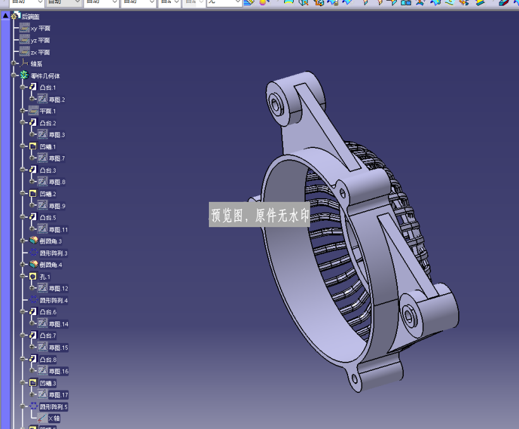This screenshot has height=429, width=519.
Task: Select the yz 平面 plane icon
Action: pyautogui.click(x=25, y=40)
